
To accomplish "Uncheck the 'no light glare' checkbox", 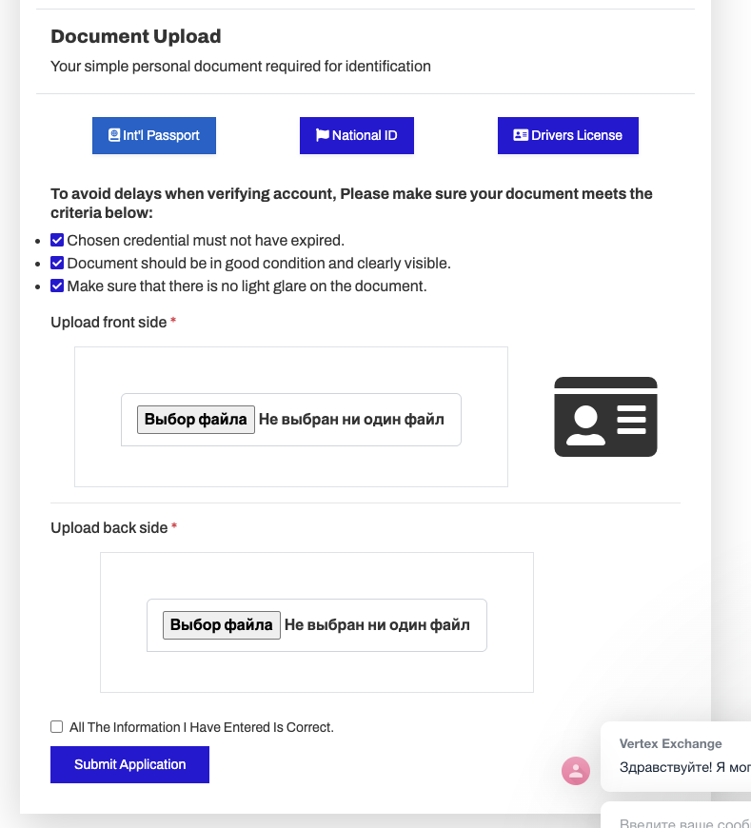I will (x=57, y=286).
